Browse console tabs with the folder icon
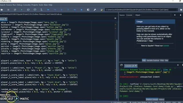The height and width of the screenshot is (103, 183). (x=121, y=65)
